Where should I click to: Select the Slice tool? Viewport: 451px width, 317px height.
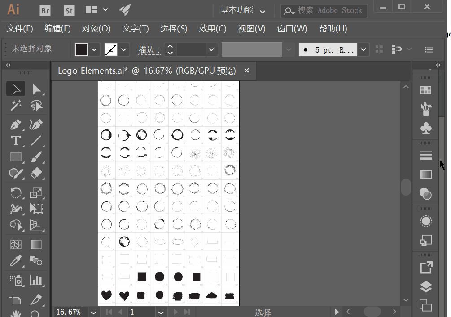click(x=36, y=299)
